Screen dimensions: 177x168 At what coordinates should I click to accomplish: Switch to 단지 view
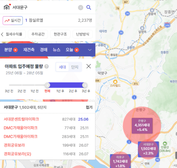pos(75,67)
